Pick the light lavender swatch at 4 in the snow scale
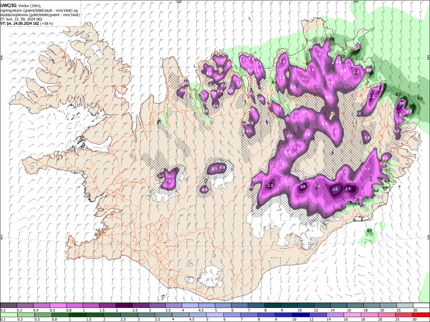The width and height of the screenshot is (430, 322). [x=189, y=306]
